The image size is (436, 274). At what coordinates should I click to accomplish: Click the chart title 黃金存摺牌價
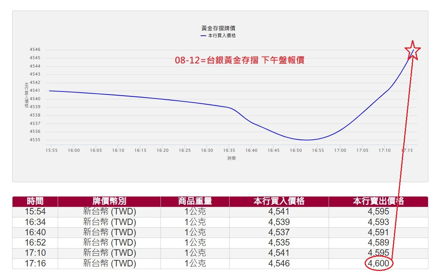coord(218,28)
